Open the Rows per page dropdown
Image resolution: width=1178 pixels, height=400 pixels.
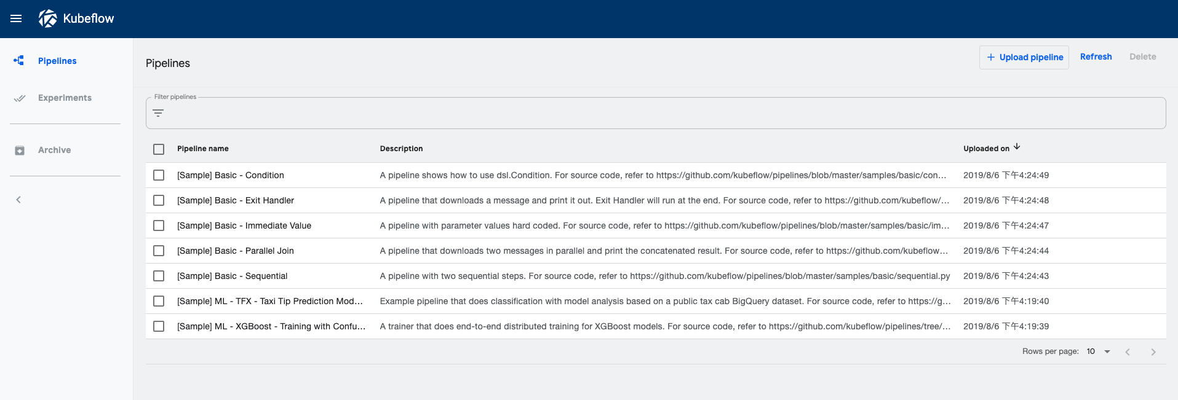point(1099,351)
